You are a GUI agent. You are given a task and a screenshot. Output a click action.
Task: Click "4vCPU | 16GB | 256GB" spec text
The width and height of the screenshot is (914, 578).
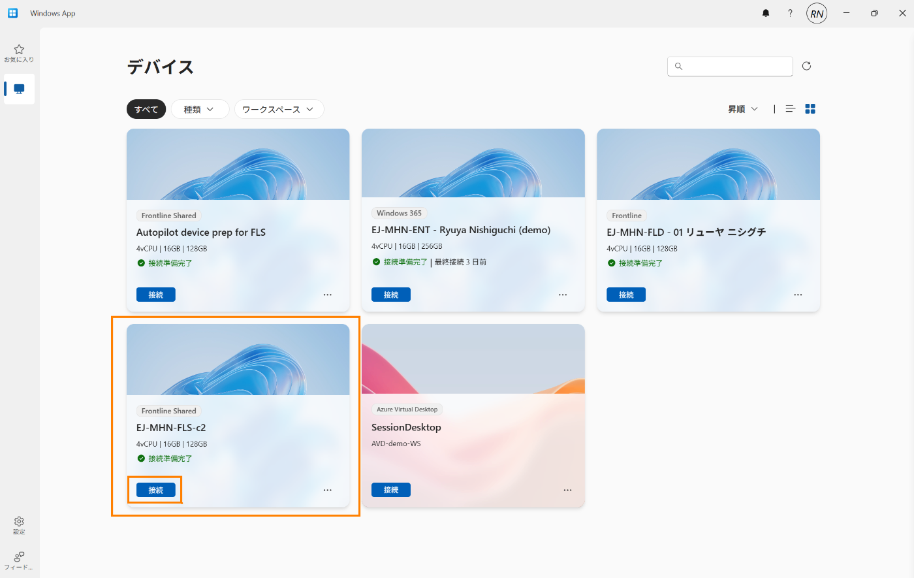click(407, 246)
